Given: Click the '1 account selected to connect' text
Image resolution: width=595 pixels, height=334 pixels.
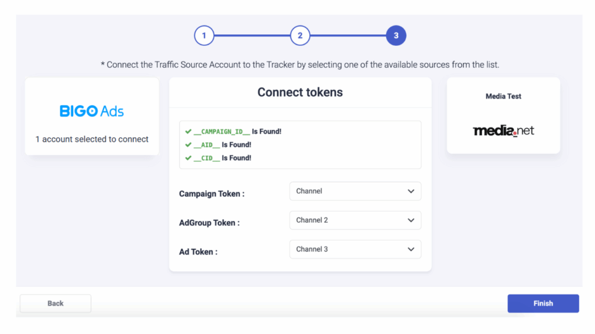Looking at the screenshot, I should (92, 139).
